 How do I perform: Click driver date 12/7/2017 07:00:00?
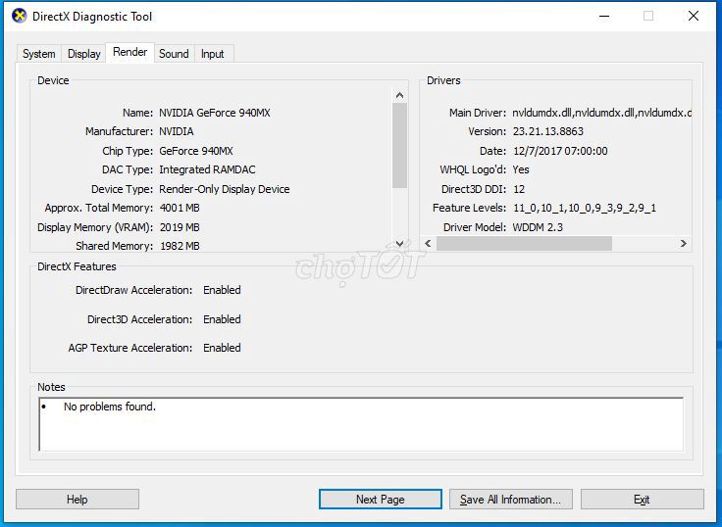pos(560,151)
